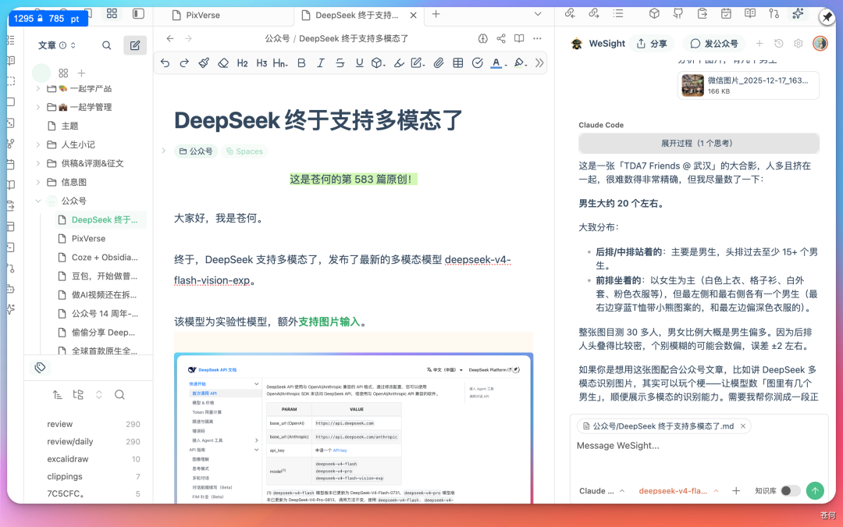
Task: Open the tab list dropdown chevron
Action: [538, 15]
